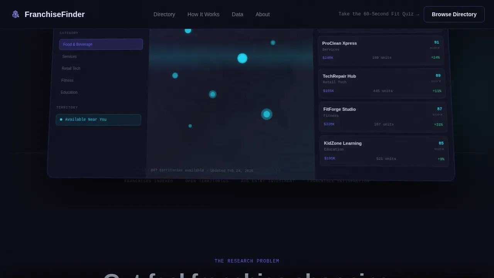Open the FranchiseFinder home link text
This screenshot has width=494, height=278.
(54, 14)
